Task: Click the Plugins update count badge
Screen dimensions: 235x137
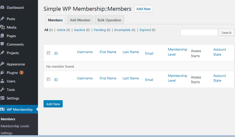Action: [x=21, y=72]
